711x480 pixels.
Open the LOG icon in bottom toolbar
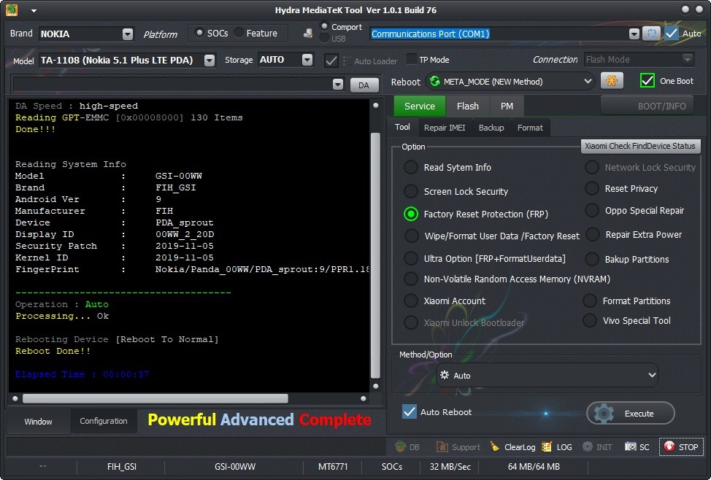click(x=547, y=447)
